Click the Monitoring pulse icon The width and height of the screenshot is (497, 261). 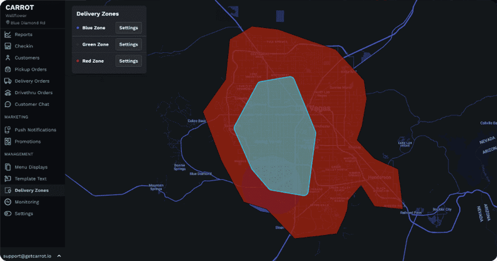pos(8,202)
